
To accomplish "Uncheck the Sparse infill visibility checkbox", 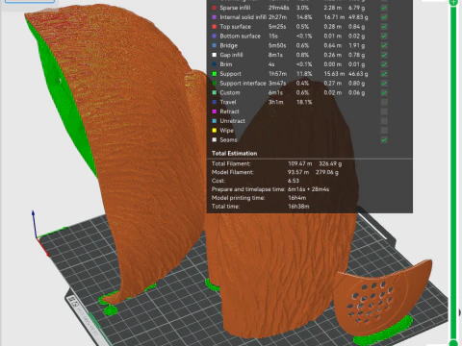I will tap(384, 8).
